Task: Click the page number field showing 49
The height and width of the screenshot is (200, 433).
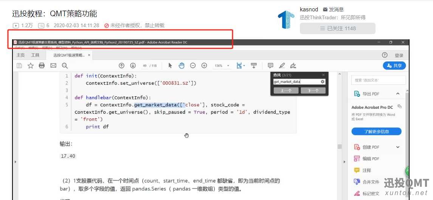Action: pos(144,66)
